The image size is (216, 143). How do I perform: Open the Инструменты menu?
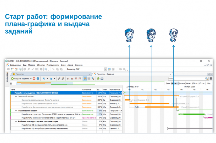pos(53,65)
